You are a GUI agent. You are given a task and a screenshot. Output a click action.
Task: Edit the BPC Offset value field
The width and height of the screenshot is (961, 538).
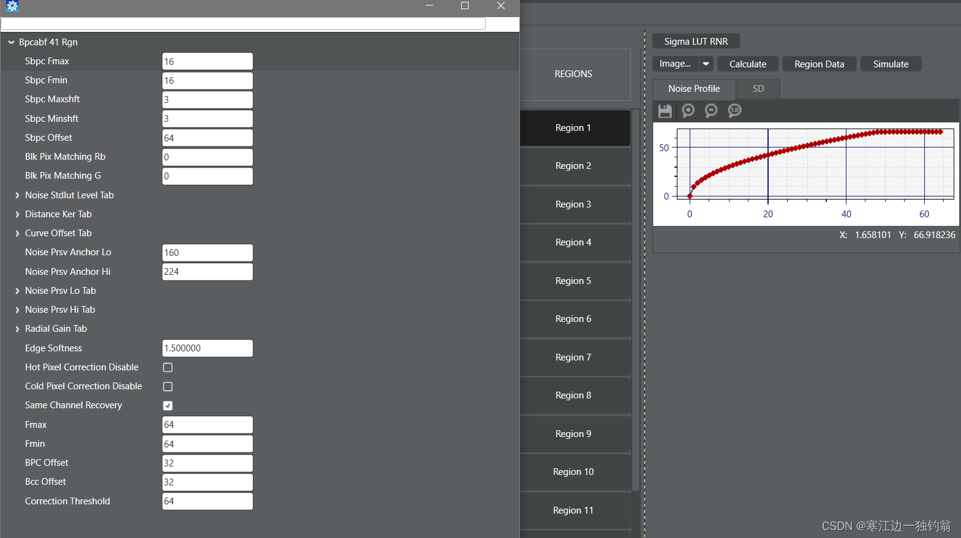[208, 463]
